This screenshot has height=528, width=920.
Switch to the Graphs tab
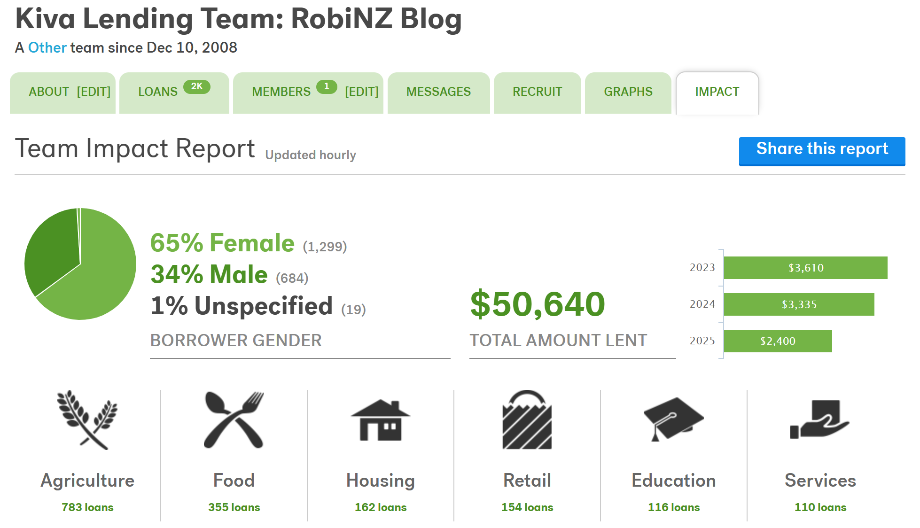[x=628, y=92]
